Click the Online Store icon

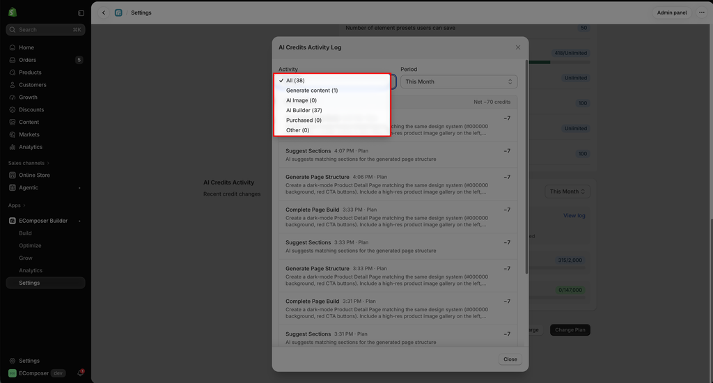pyautogui.click(x=13, y=175)
